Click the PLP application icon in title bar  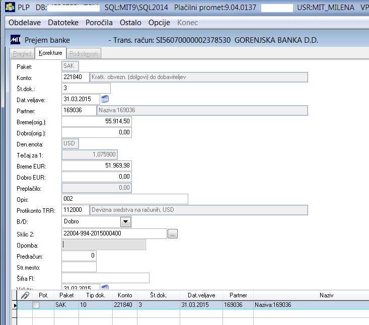[x=10, y=7]
